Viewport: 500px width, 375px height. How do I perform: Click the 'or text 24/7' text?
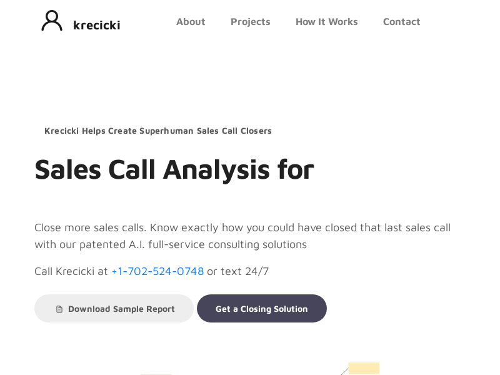click(238, 271)
